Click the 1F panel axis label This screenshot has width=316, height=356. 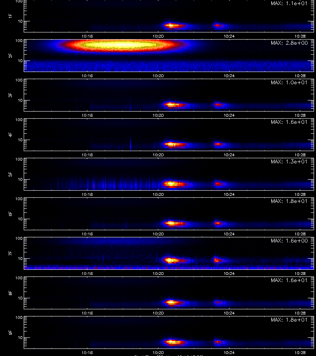[10, 16]
